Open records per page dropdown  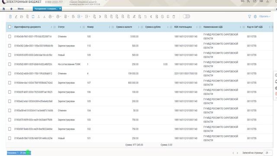(268, 153)
